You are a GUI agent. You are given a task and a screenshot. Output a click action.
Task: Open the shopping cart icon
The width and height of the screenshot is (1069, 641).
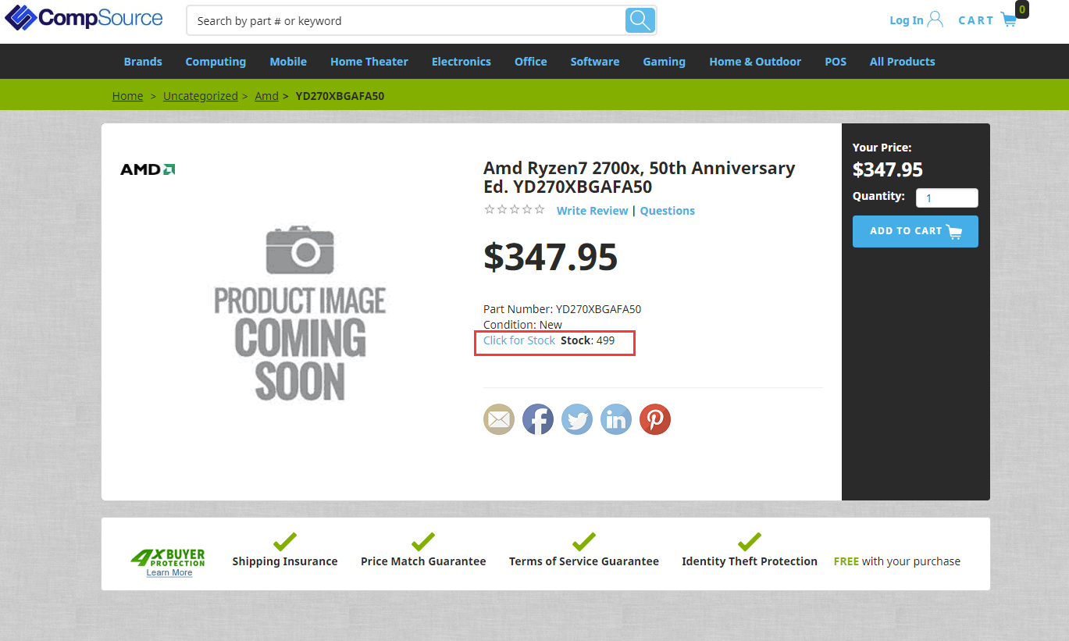(x=1009, y=20)
